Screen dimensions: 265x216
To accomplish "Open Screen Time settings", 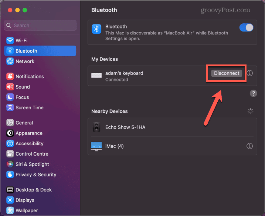I will pos(40,107).
